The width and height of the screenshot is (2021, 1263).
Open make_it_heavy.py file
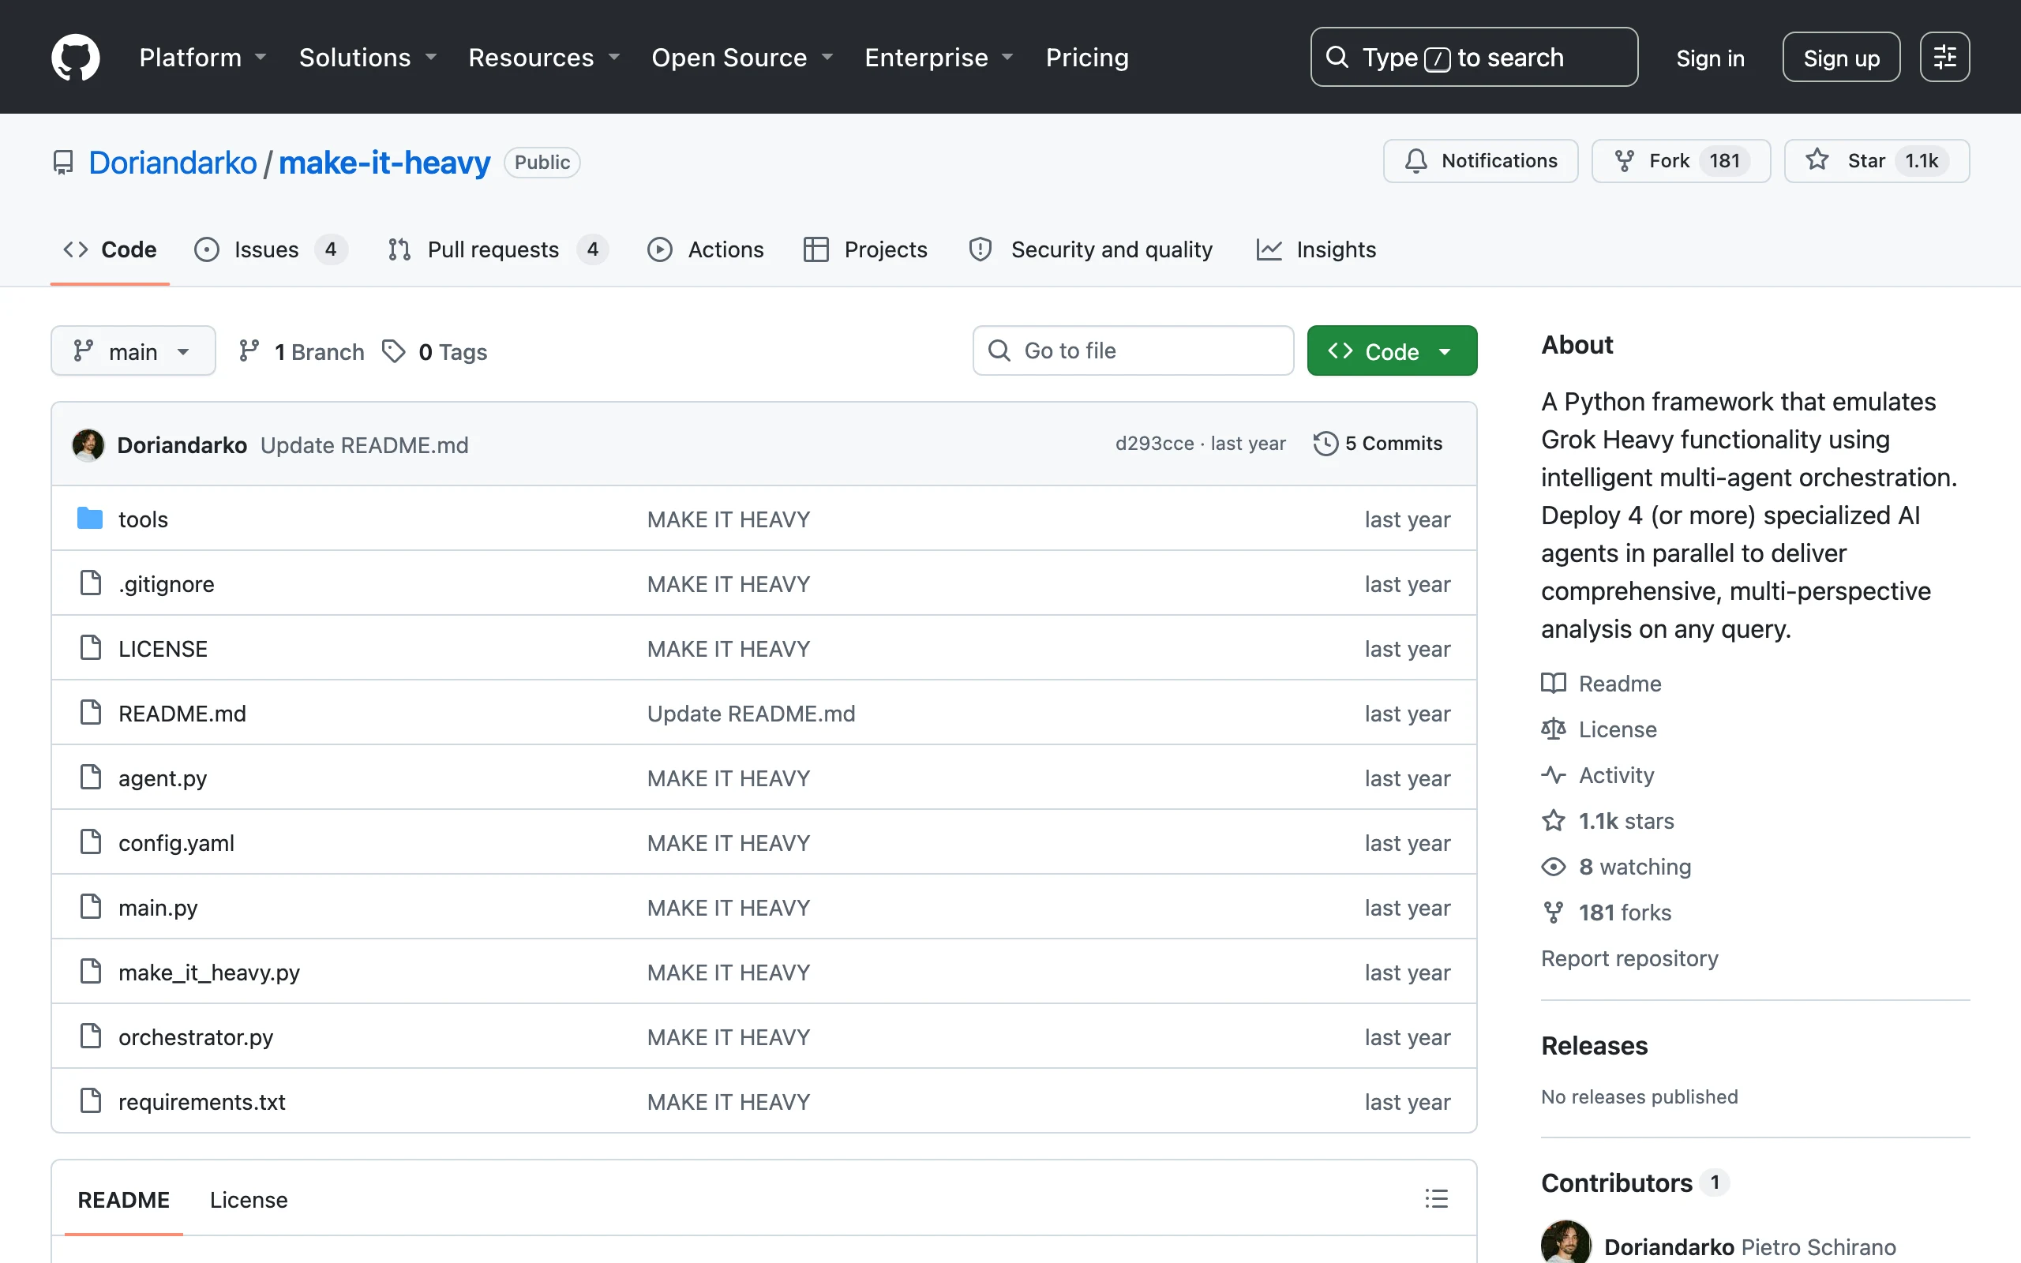208,972
